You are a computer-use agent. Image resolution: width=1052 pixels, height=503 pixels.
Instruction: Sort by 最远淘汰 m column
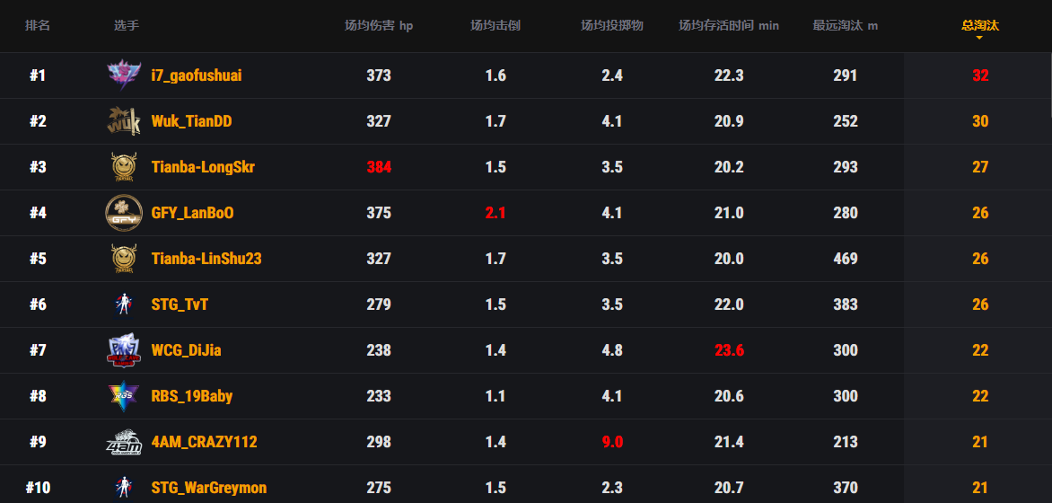(846, 26)
